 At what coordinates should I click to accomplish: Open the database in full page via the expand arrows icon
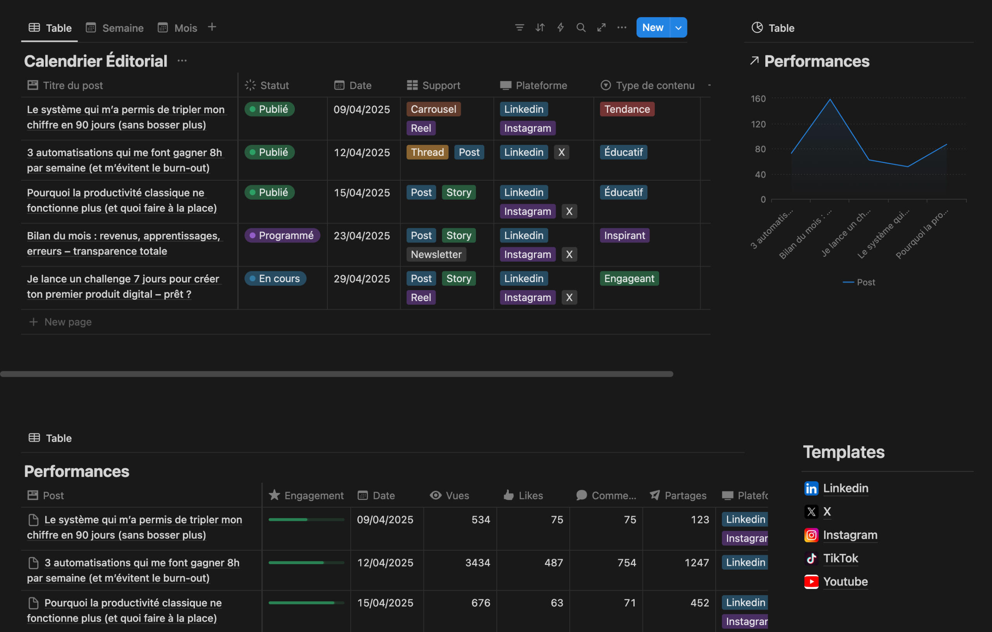tap(601, 28)
